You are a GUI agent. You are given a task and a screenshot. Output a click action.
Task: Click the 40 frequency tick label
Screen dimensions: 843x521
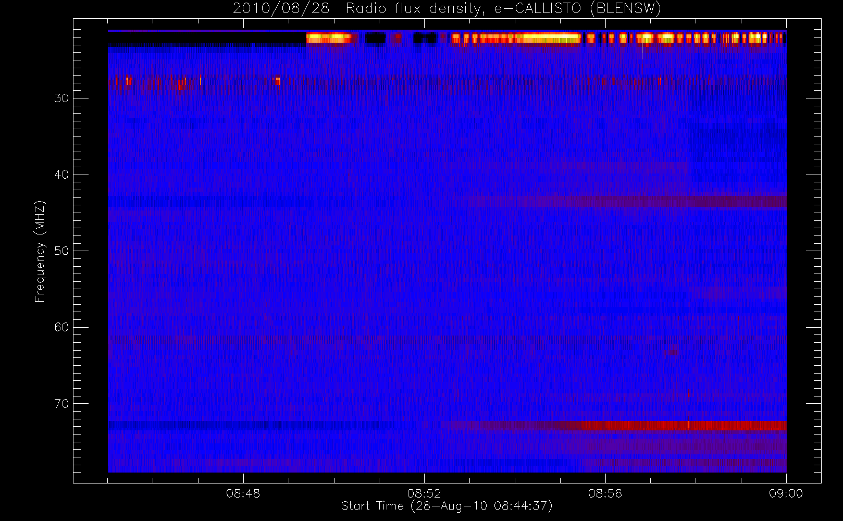coord(61,175)
